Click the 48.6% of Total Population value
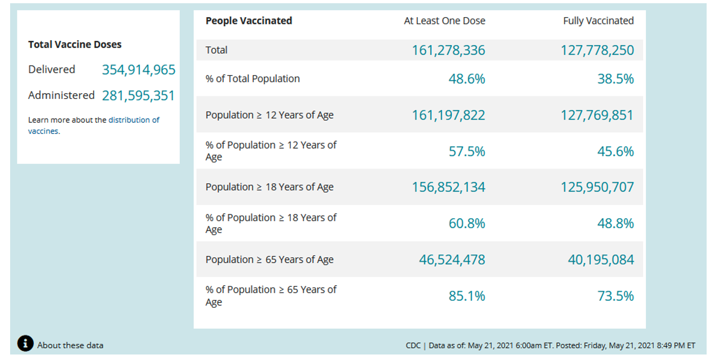This screenshot has width=714, height=363. tap(467, 79)
